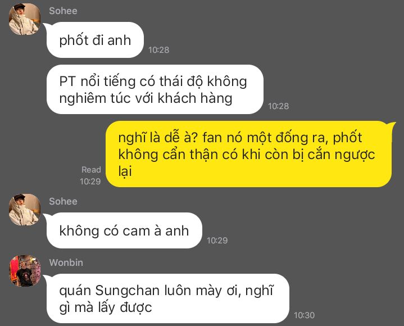Image resolution: width=404 pixels, height=326 pixels.
Task: Open Wonbin's profile avatar
Action: pos(25,271)
